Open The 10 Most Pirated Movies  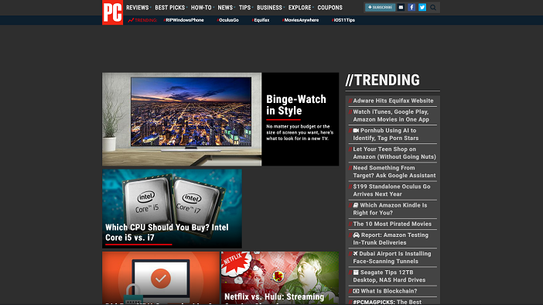pos(393,224)
